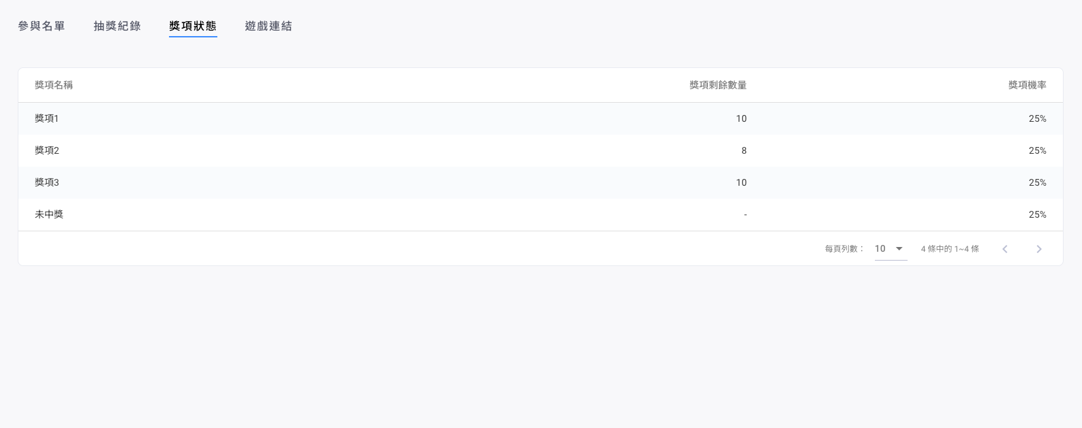Go to the 遊戲連結 tab
The image size is (1082, 428).
[268, 26]
